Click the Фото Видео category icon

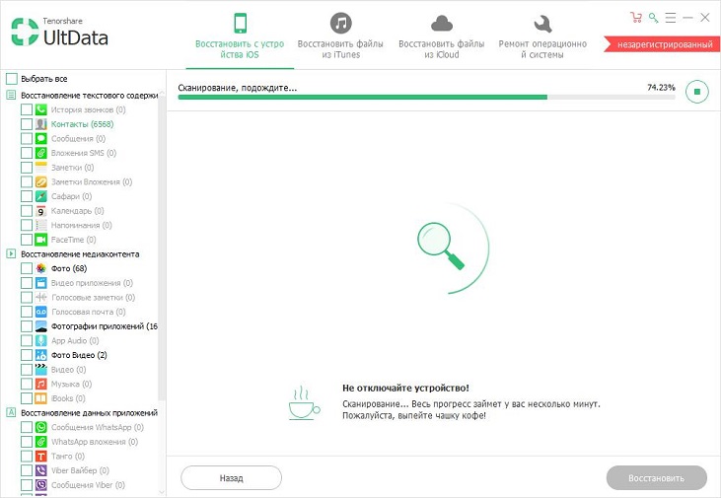coord(40,355)
